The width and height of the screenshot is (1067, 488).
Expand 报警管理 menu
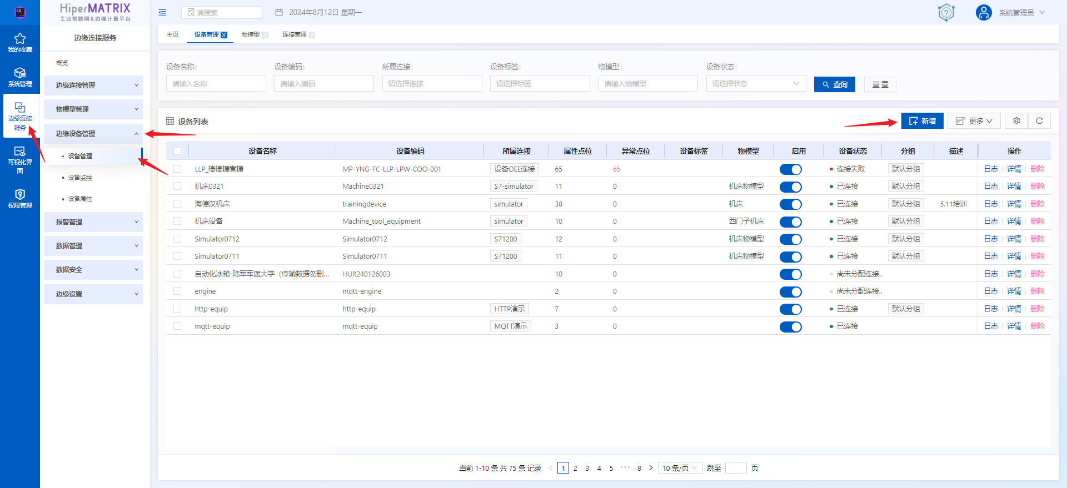click(93, 222)
